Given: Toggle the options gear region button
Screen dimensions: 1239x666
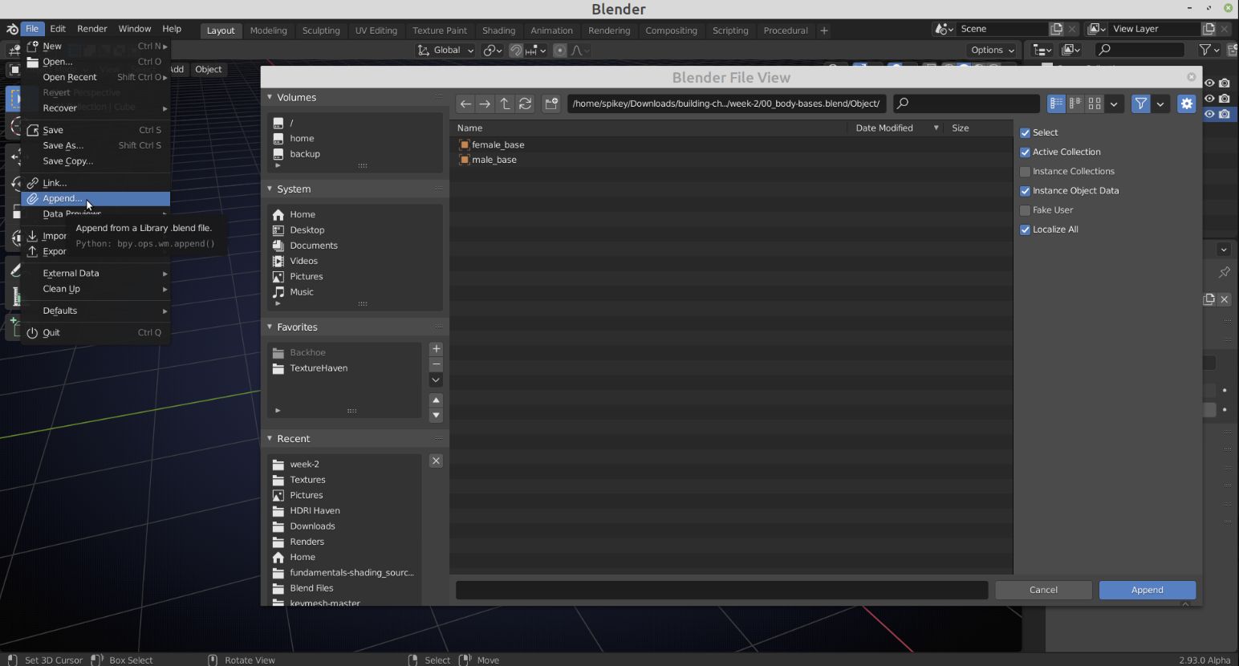Looking at the screenshot, I should point(1187,104).
